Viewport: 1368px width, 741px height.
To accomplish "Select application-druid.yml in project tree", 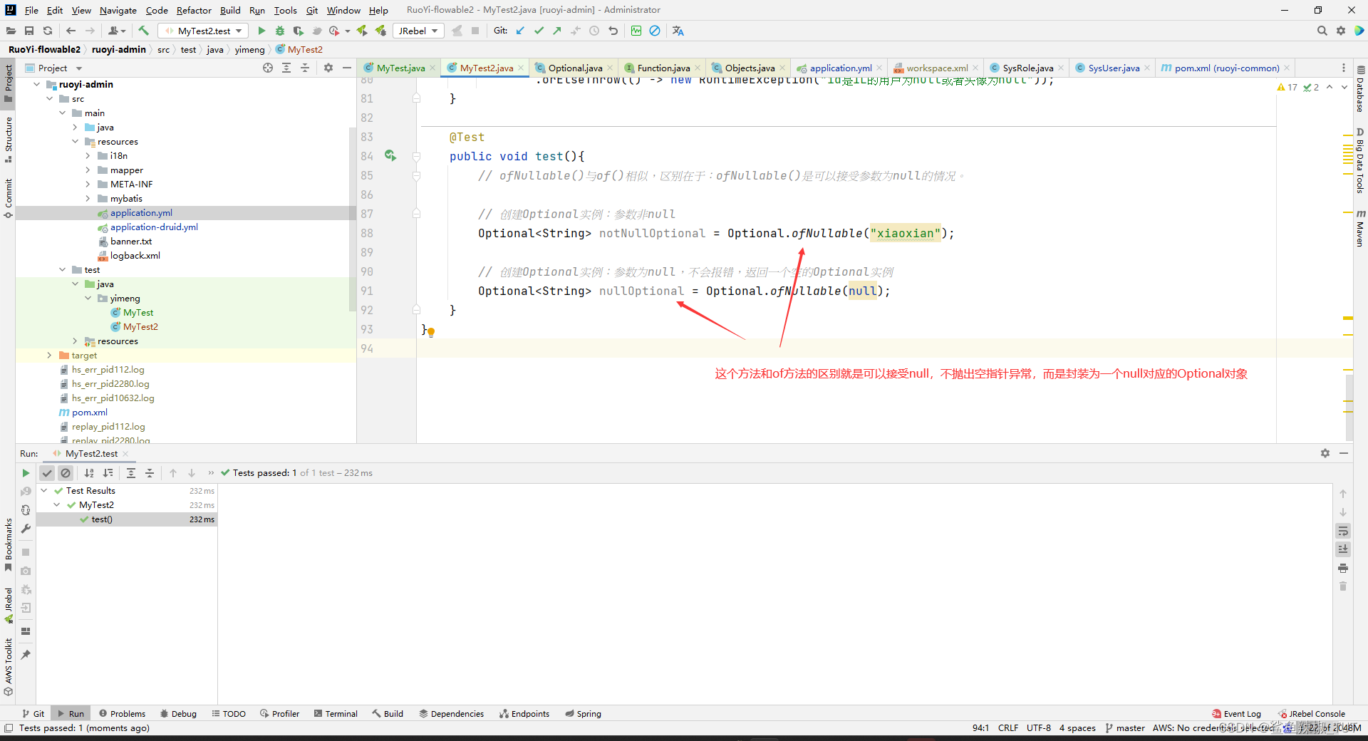I will 154,227.
